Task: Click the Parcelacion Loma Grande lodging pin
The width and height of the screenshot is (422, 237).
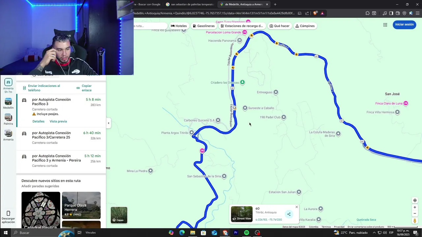Action: (x=245, y=32)
